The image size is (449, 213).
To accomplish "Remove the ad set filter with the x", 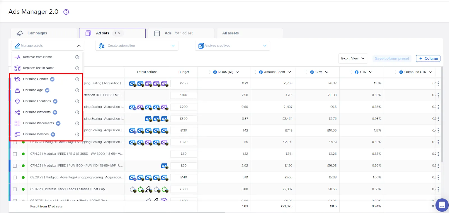I will click(119, 33).
